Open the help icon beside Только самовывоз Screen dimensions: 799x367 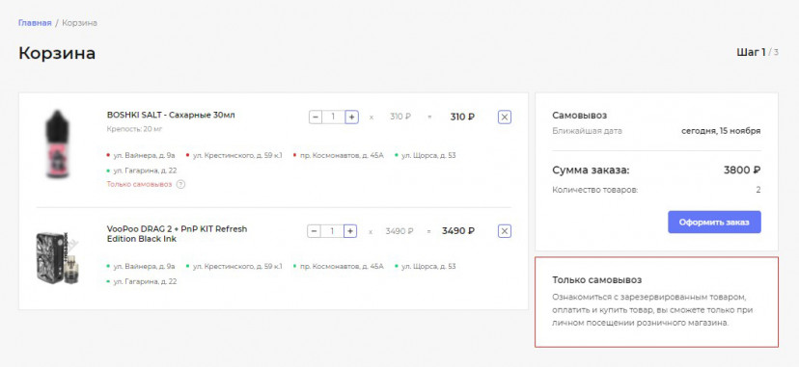tap(180, 185)
